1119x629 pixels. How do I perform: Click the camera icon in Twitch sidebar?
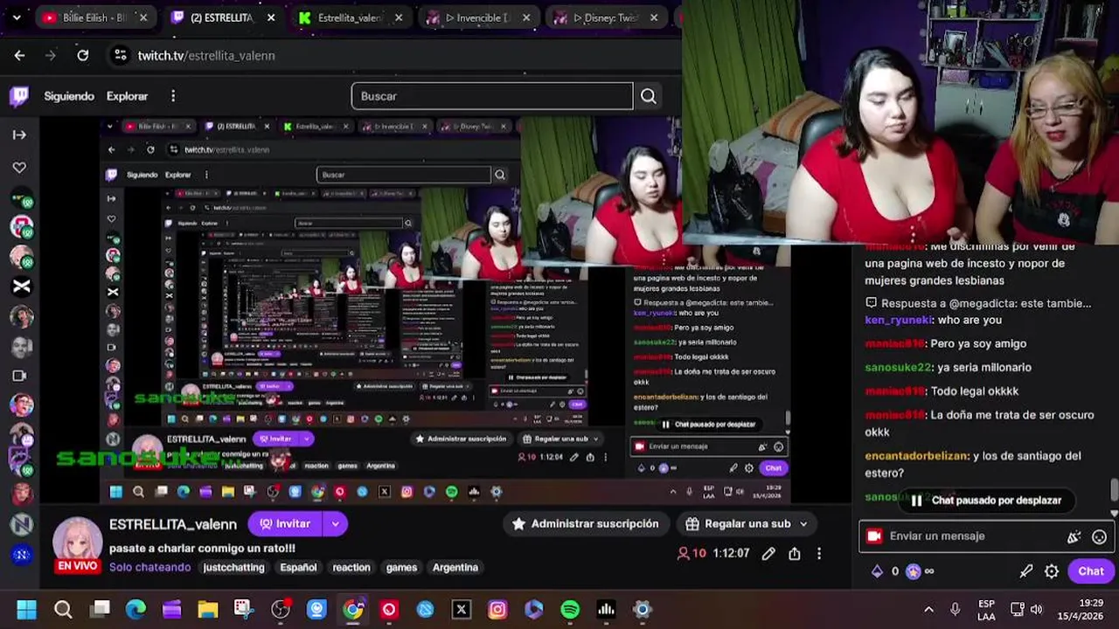pos(19,376)
